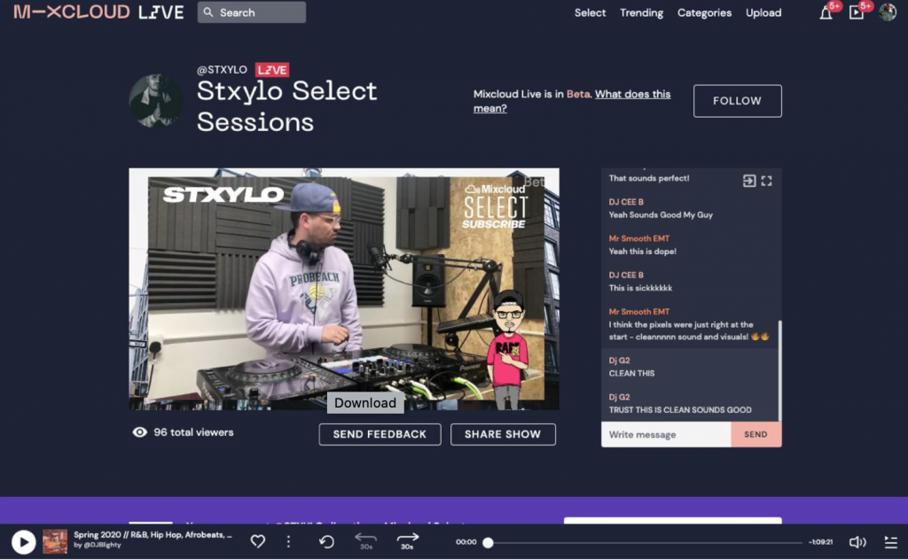This screenshot has height=559, width=908.
Task: Open the Upload page
Action: click(x=763, y=12)
